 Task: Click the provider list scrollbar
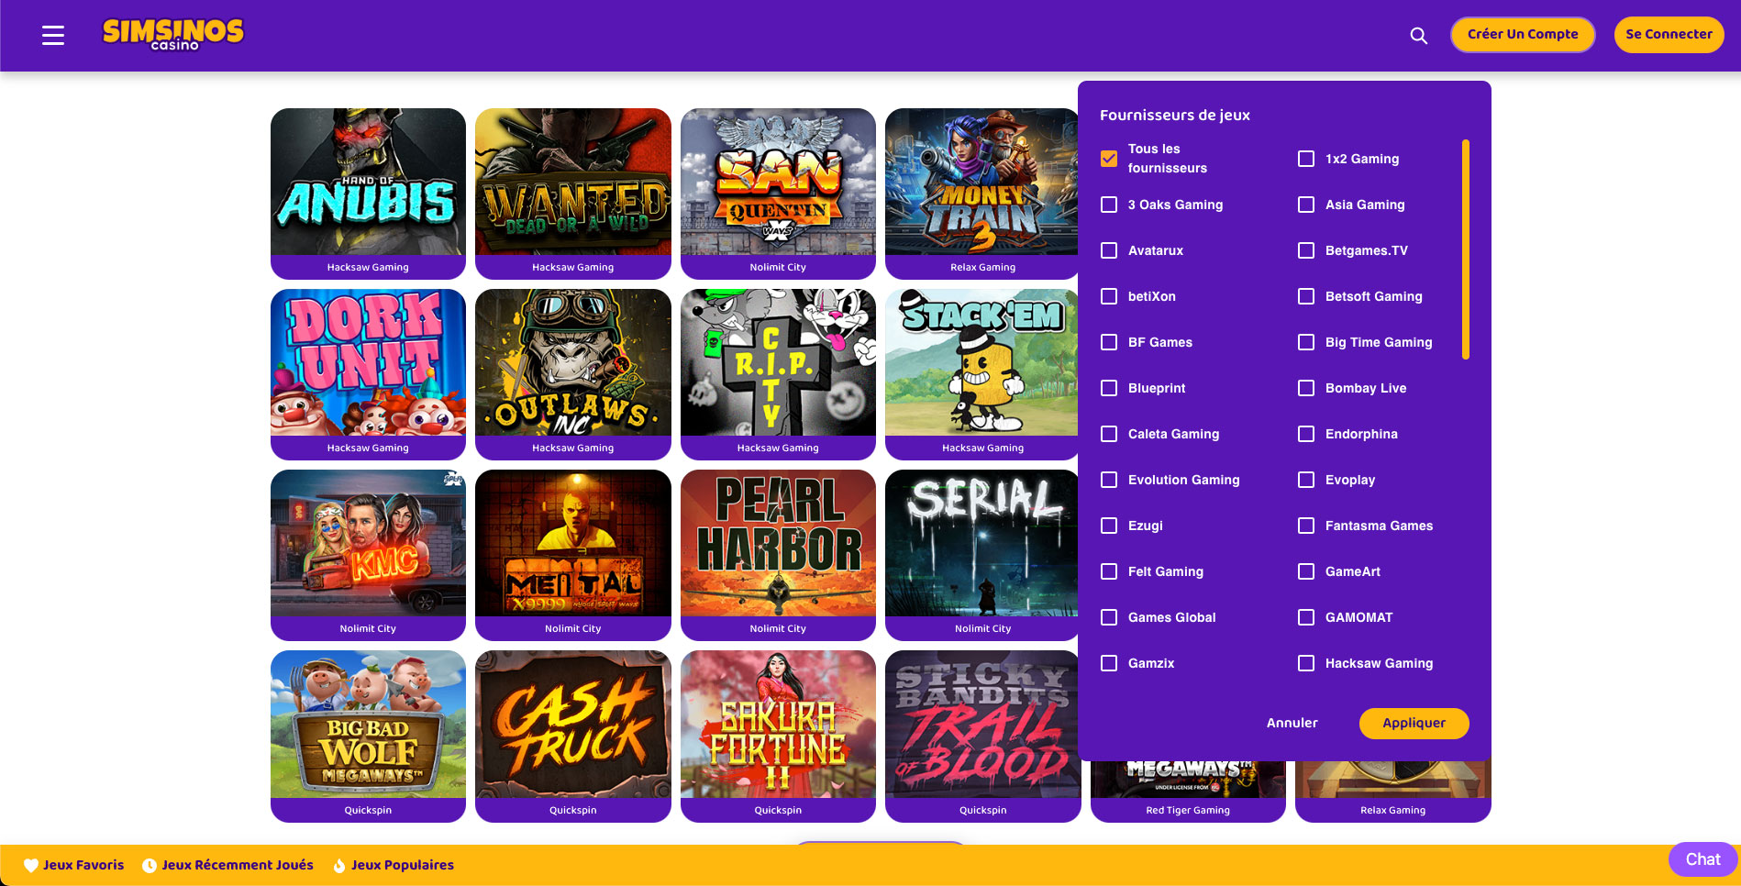(x=1466, y=249)
